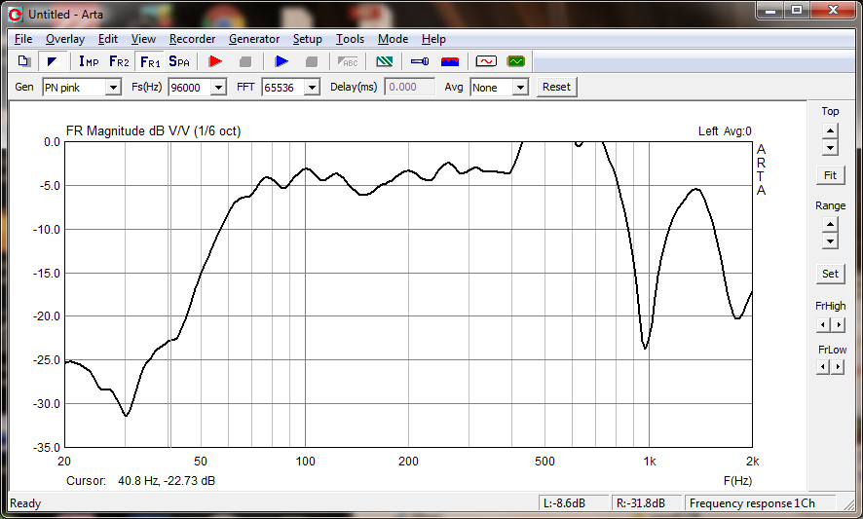Switch to FR2 dual channel mode
The height and width of the screenshot is (519, 863).
[119, 61]
